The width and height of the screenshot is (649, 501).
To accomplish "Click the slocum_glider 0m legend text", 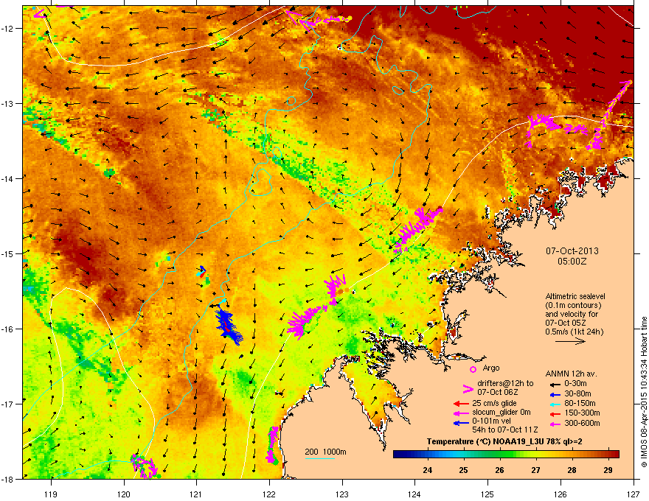I will (x=502, y=412).
